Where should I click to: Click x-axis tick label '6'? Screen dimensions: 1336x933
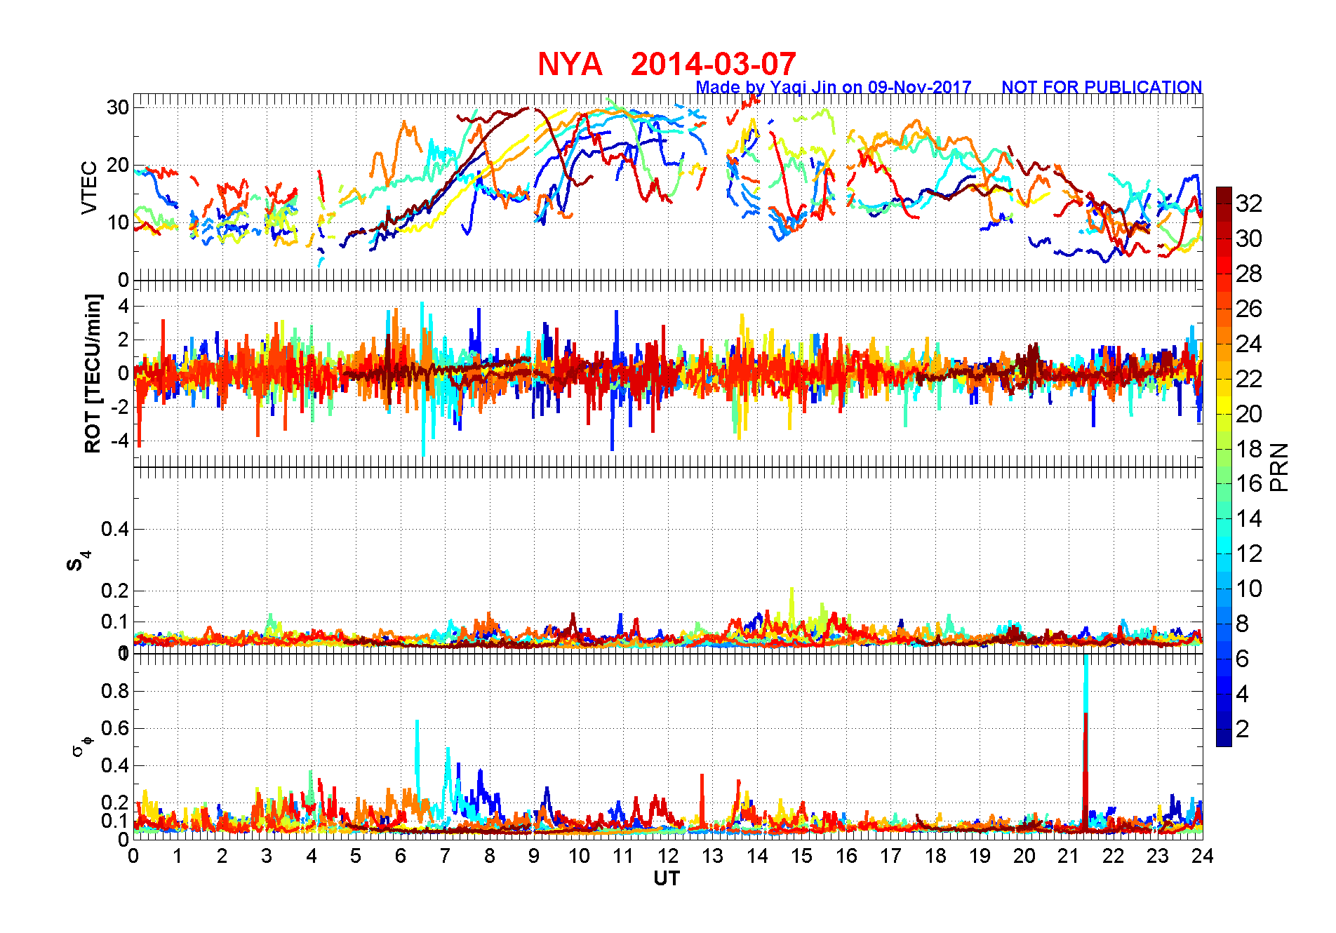(x=401, y=856)
